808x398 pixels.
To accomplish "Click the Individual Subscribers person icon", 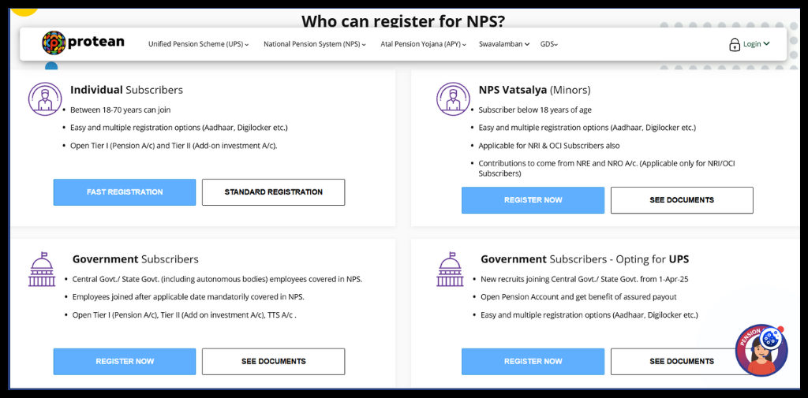I will click(x=45, y=99).
